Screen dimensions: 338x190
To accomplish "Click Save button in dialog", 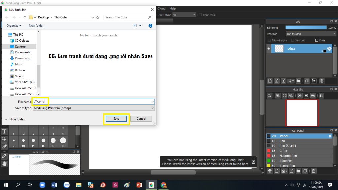I will [x=116, y=119].
